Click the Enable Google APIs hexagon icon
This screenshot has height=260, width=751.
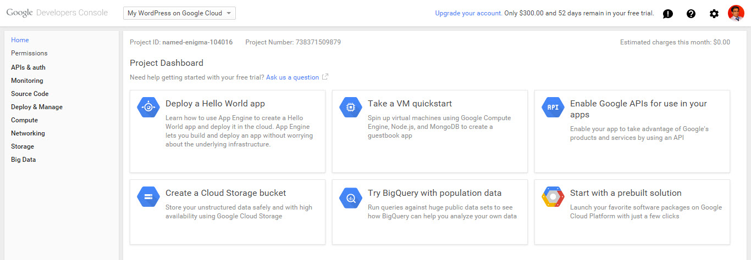pyautogui.click(x=553, y=108)
